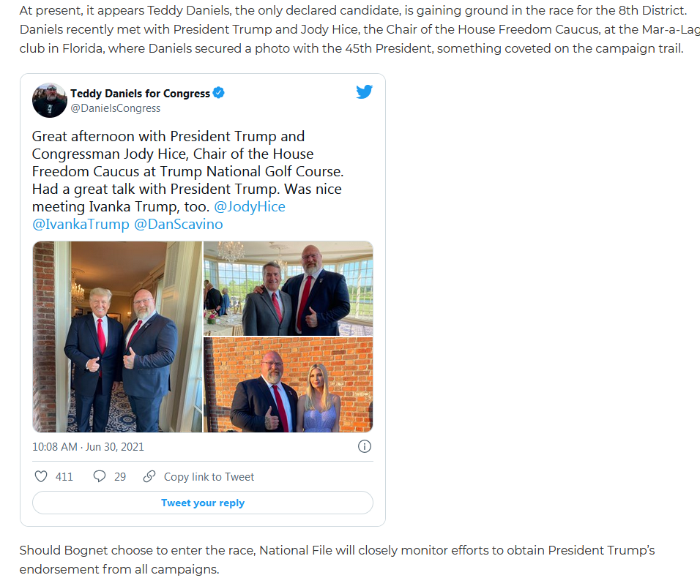The width and height of the screenshot is (700, 586).
Task: Open the large left photo with chandelier
Action: (x=117, y=337)
